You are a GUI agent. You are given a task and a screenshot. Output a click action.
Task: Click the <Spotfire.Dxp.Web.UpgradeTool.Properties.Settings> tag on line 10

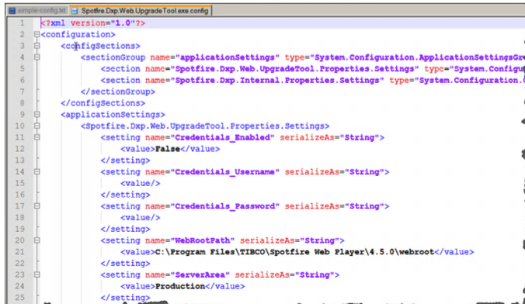click(x=205, y=126)
